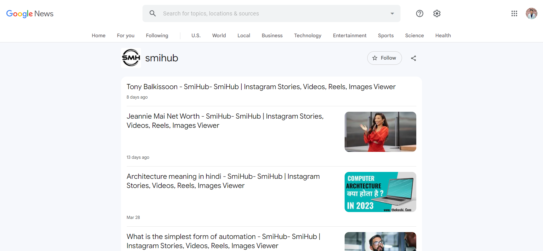Open the account profile avatar
The height and width of the screenshot is (251, 543).
[x=532, y=13]
